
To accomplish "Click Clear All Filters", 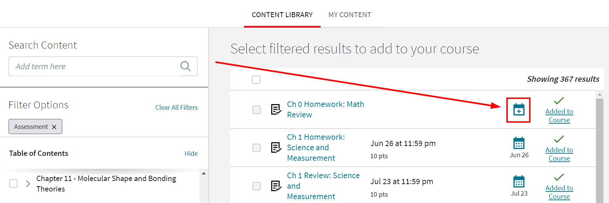I will (x=177, y=107).
